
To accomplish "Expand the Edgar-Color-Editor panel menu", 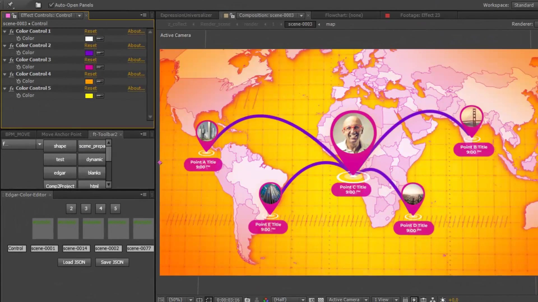I will click(x=144, y=194).
